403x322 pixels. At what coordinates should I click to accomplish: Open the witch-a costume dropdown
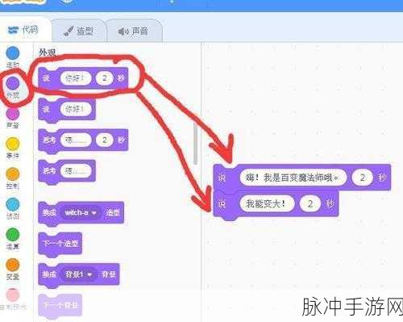[x=81, y=213]
